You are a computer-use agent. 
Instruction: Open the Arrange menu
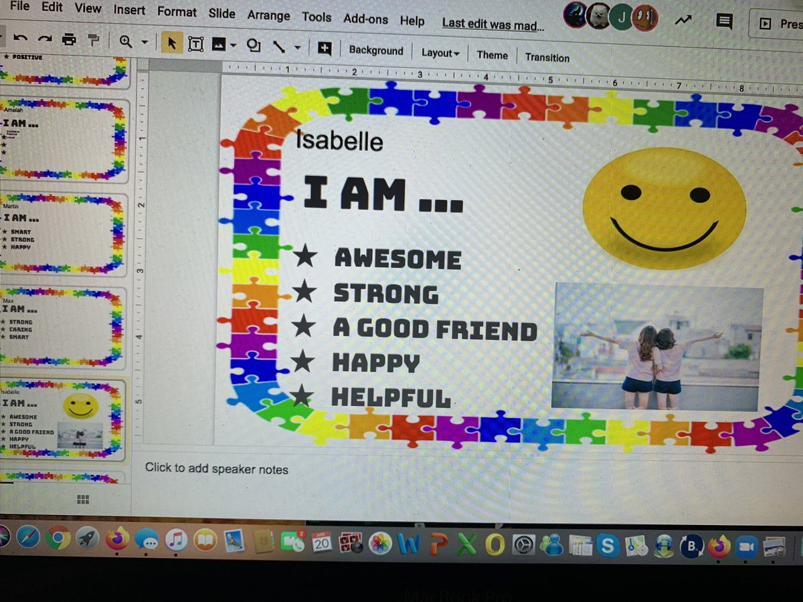pyautogui.click(x=268, y=15)
